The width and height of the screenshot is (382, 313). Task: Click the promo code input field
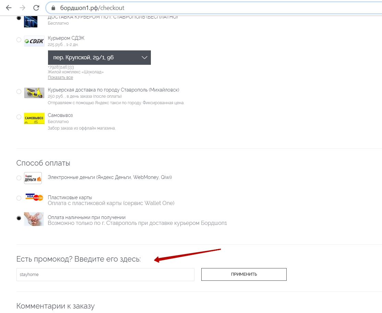105,275
